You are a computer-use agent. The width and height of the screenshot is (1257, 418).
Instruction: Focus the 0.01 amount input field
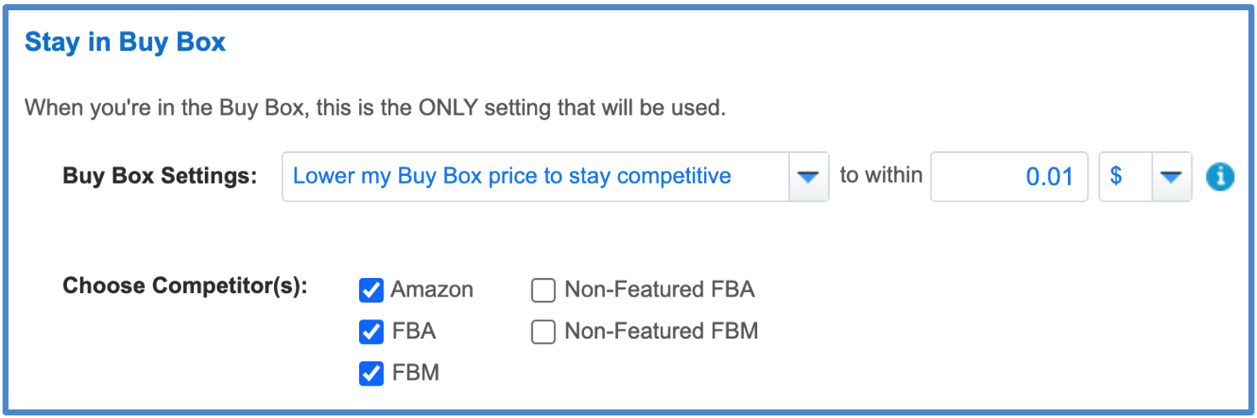pyautogui.click(x=1009, y=177)
